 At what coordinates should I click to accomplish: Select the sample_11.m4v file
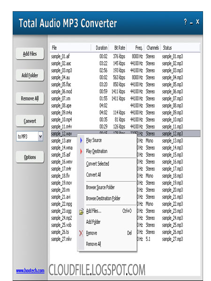[61, 127]
